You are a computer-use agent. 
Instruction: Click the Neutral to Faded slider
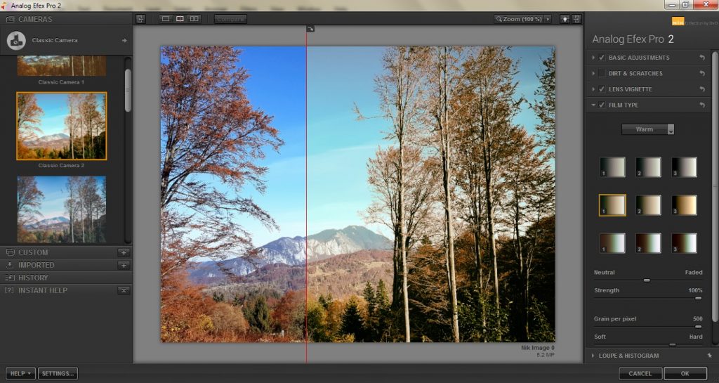pos(648,280)
